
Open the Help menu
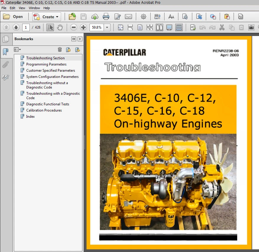(x=46, y=8)
